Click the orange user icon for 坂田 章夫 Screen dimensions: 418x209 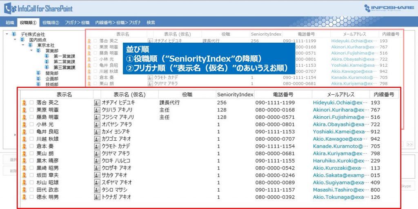[x=24, y=175]
